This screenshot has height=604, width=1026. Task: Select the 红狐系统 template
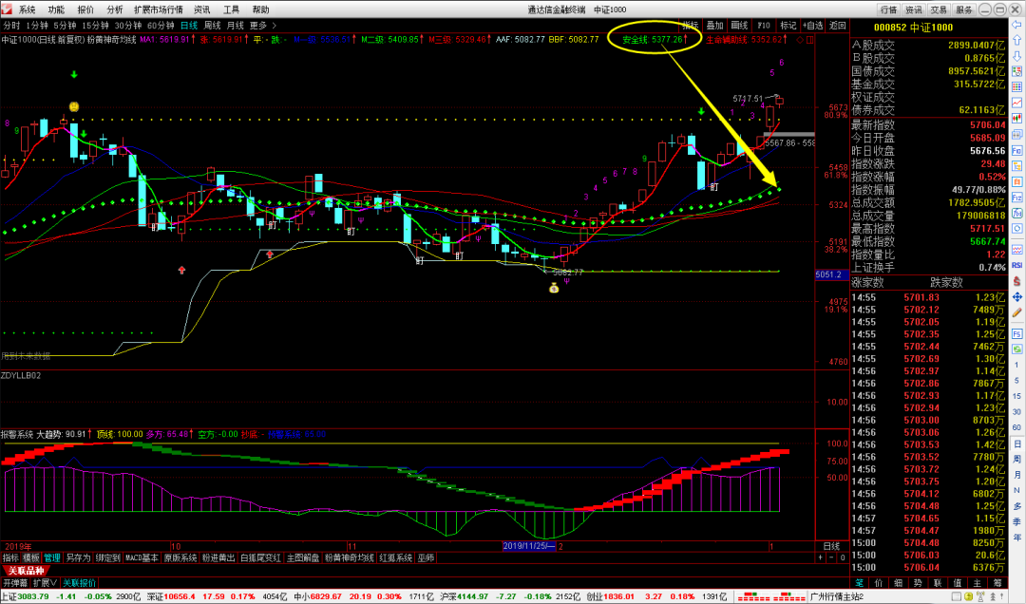(396, 558)
